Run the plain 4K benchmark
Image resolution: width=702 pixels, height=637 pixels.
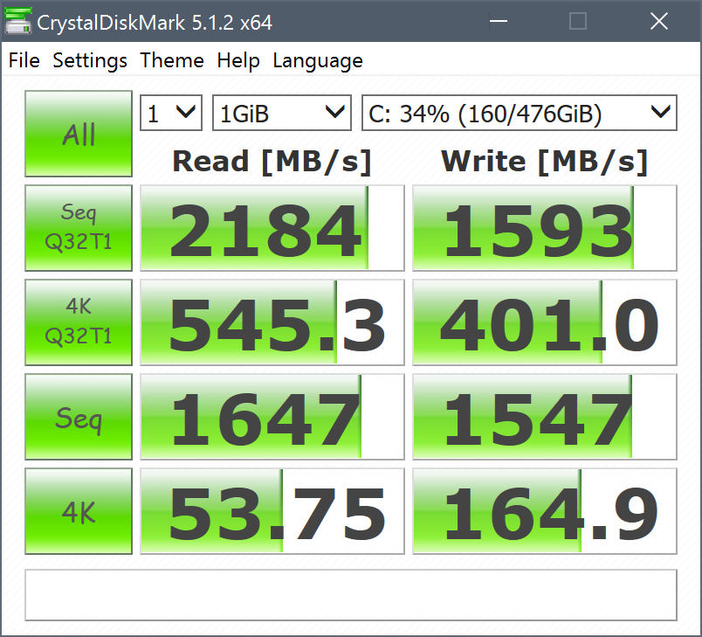[79, 511]
